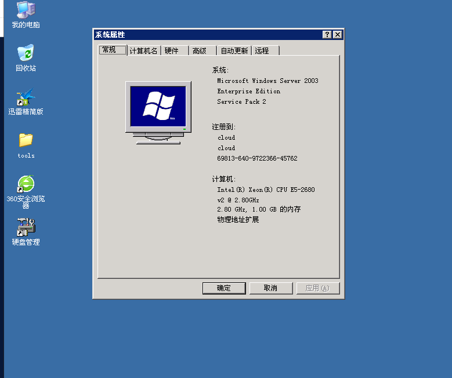Image resolution: width=452 pixels, height=378 pixels.
Task: Go to the 高级 tab
Action: click(200, 51)
